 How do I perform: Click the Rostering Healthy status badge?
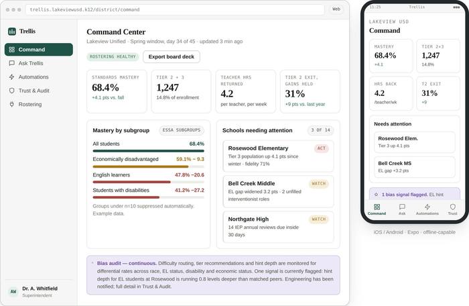click(x=113, y=56)
